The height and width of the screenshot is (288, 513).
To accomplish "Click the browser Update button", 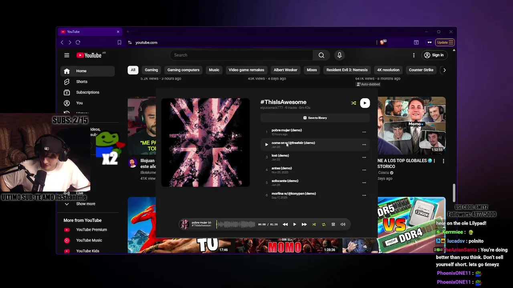I will (x=445, y=42).
